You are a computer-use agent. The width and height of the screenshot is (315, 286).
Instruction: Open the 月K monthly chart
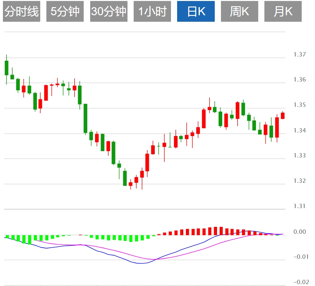283,12
